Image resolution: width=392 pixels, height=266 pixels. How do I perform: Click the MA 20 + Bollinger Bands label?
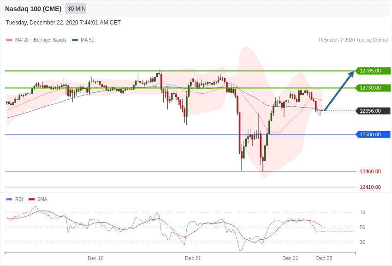(41, 40)
